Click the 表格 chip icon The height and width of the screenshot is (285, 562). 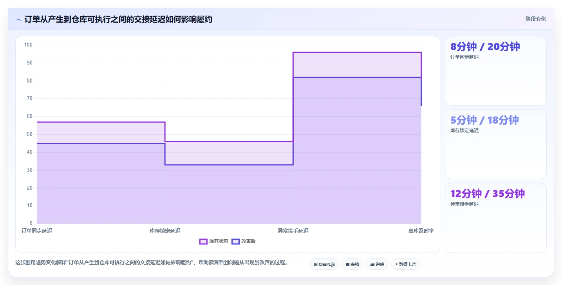(347, 265)
